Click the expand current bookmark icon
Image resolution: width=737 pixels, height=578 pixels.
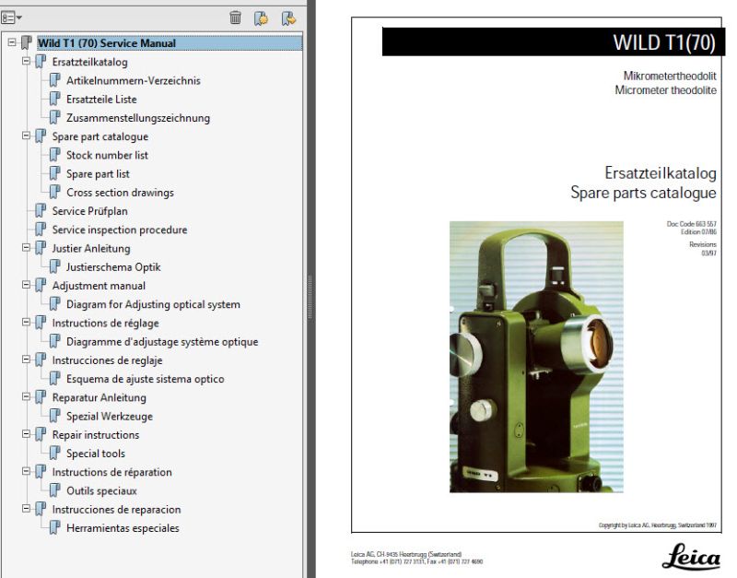coord(288,18)
